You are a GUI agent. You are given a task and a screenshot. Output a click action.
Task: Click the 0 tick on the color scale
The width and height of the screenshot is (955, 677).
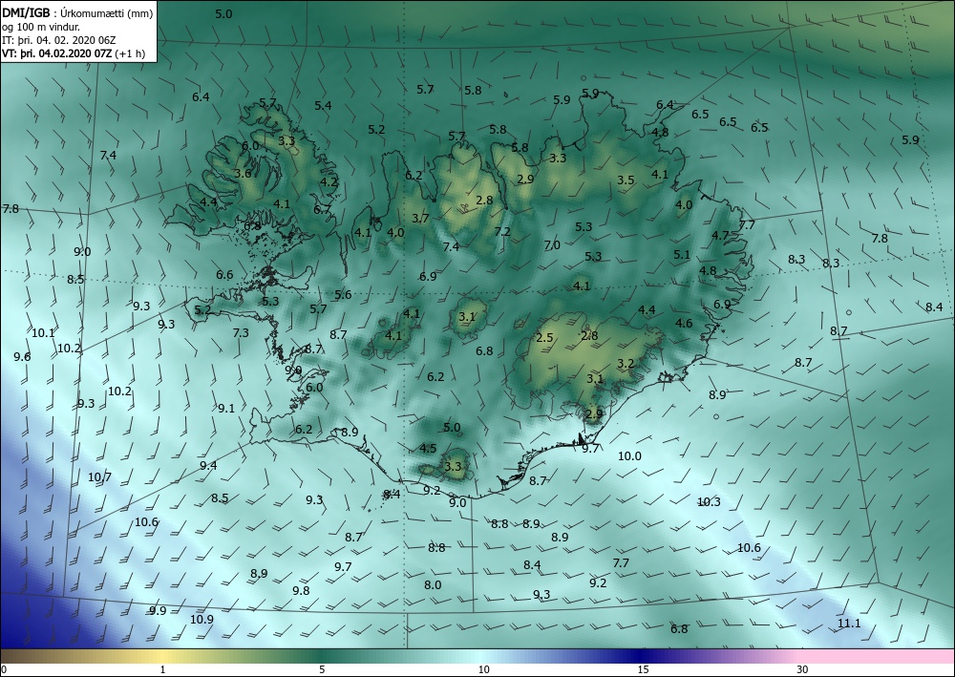4,669
